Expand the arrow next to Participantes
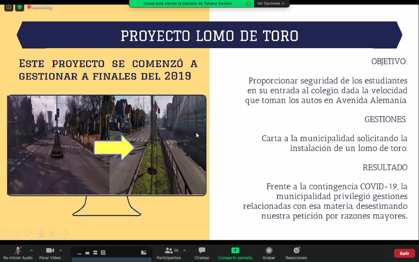Screen dimensions: 419x262 pos(184,250)
